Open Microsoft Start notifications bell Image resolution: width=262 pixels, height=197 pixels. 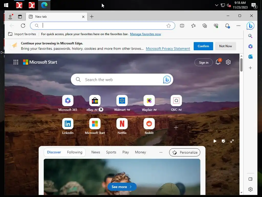pos(218,62)
